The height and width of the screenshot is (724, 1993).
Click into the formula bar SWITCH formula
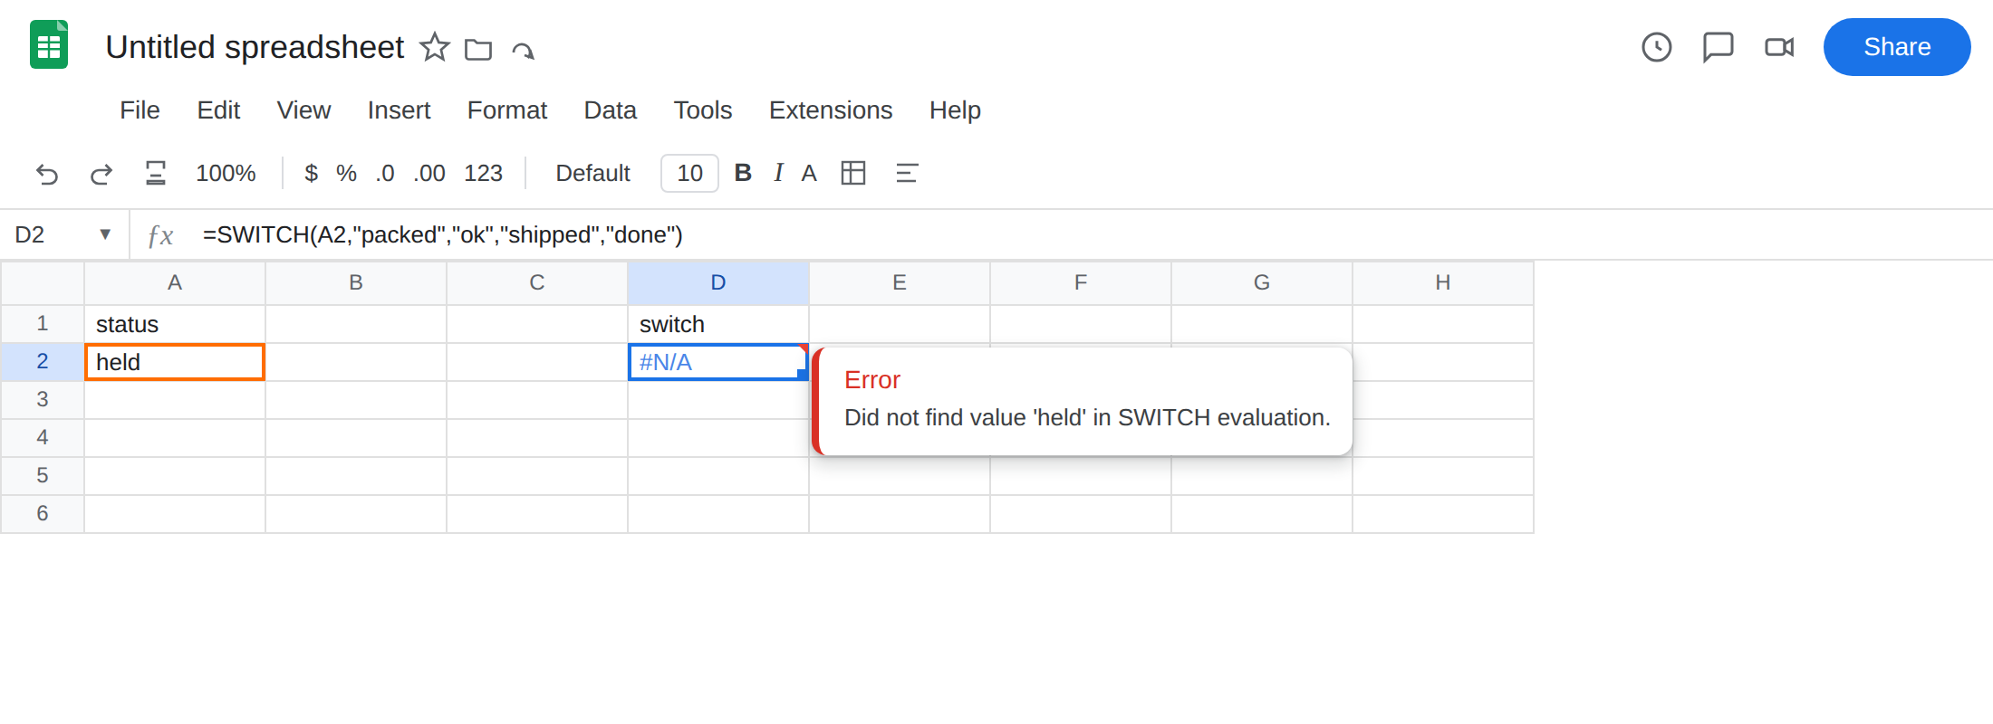click(x=442, y=234)
